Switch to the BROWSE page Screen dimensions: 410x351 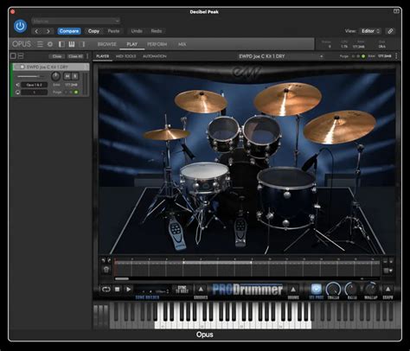(106, 44)
